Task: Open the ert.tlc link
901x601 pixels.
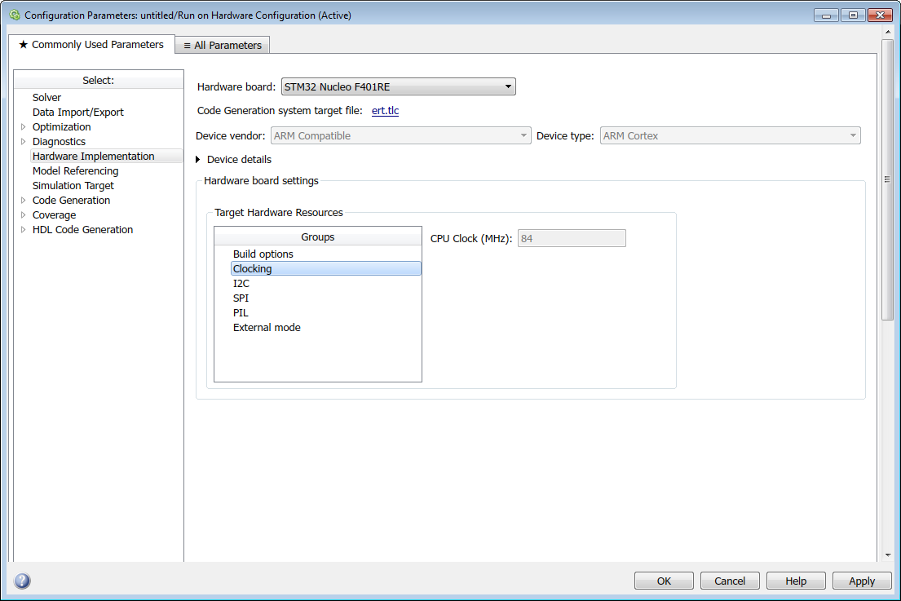Action: (385, 110)
